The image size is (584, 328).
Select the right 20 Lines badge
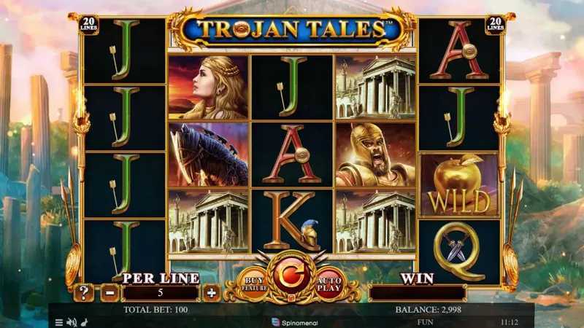[496, 24]
